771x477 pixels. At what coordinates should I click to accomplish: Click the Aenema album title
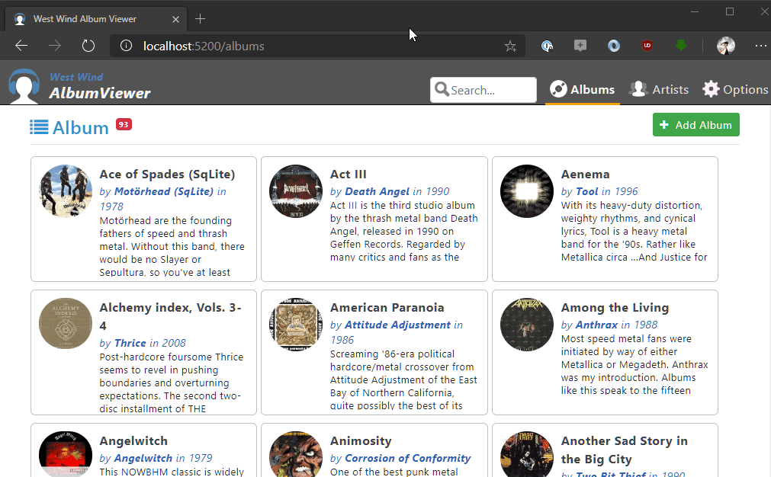point(585,174)
